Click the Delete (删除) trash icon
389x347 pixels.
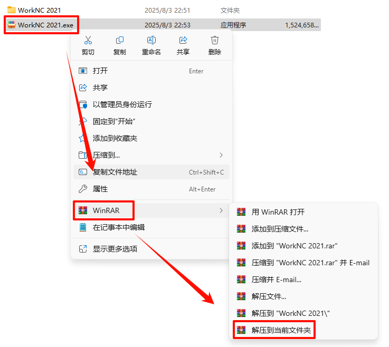tap(215, 40)
